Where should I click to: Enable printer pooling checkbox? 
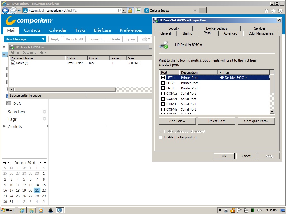tap(161, 137)
